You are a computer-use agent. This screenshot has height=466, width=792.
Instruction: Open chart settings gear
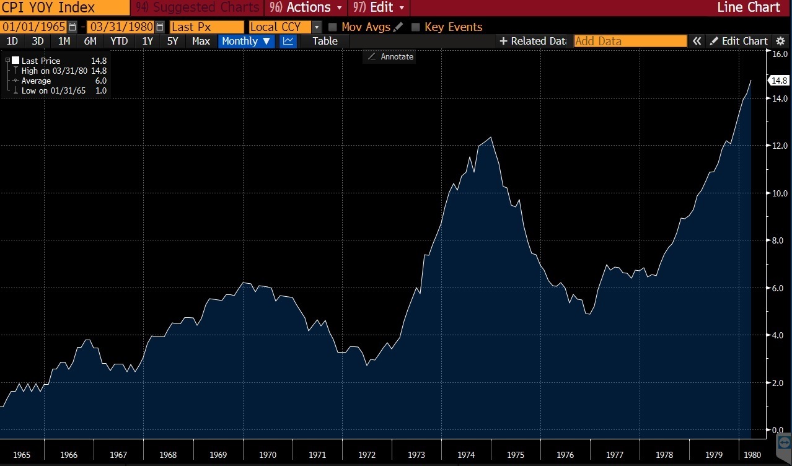pyautogui.click(x=780, y=41)
